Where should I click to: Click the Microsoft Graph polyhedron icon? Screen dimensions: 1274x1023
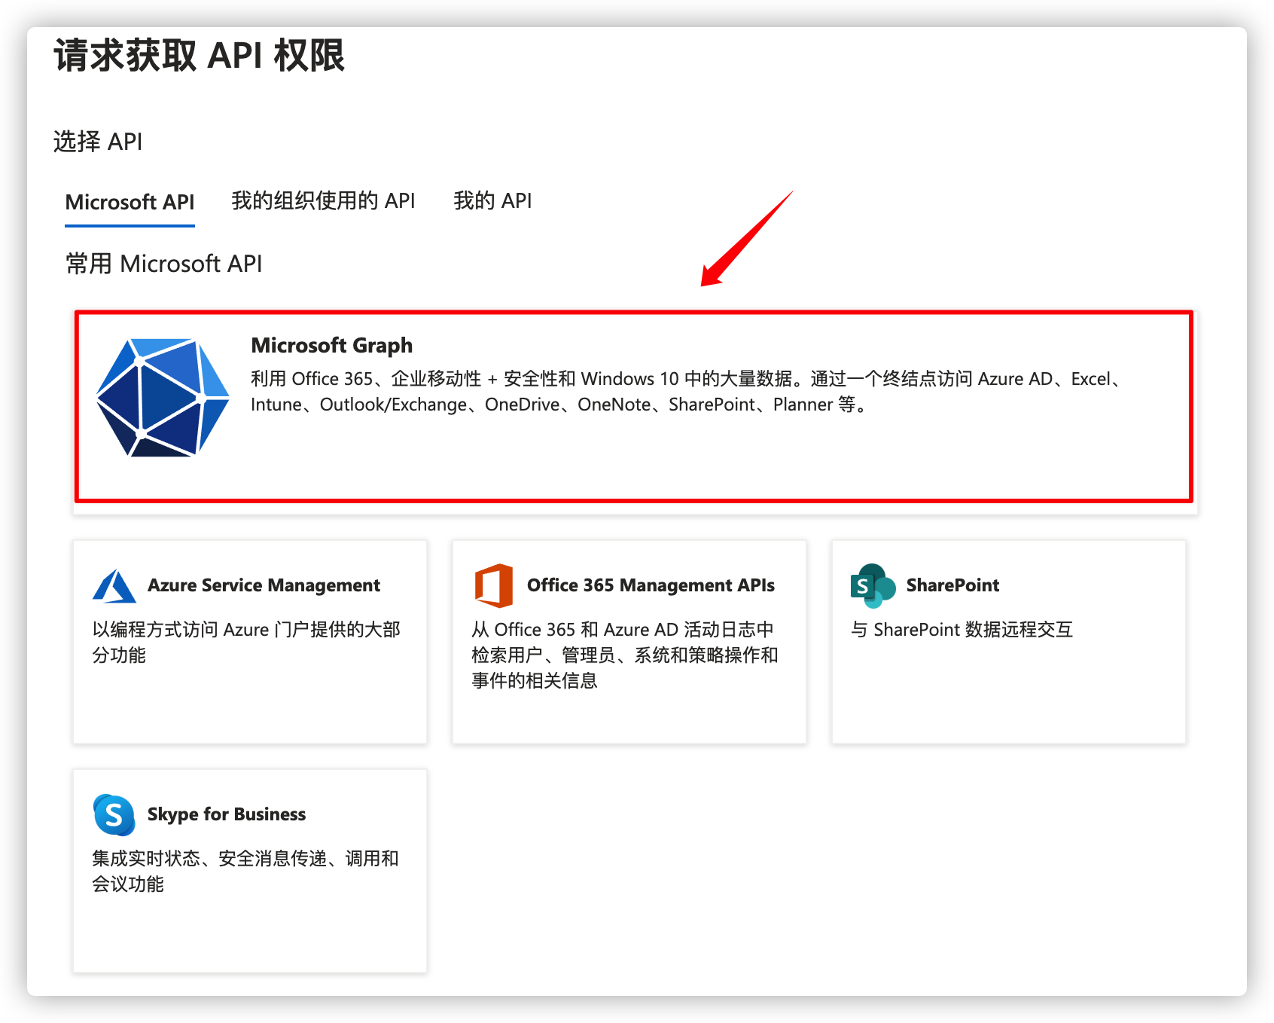(163, 398)
